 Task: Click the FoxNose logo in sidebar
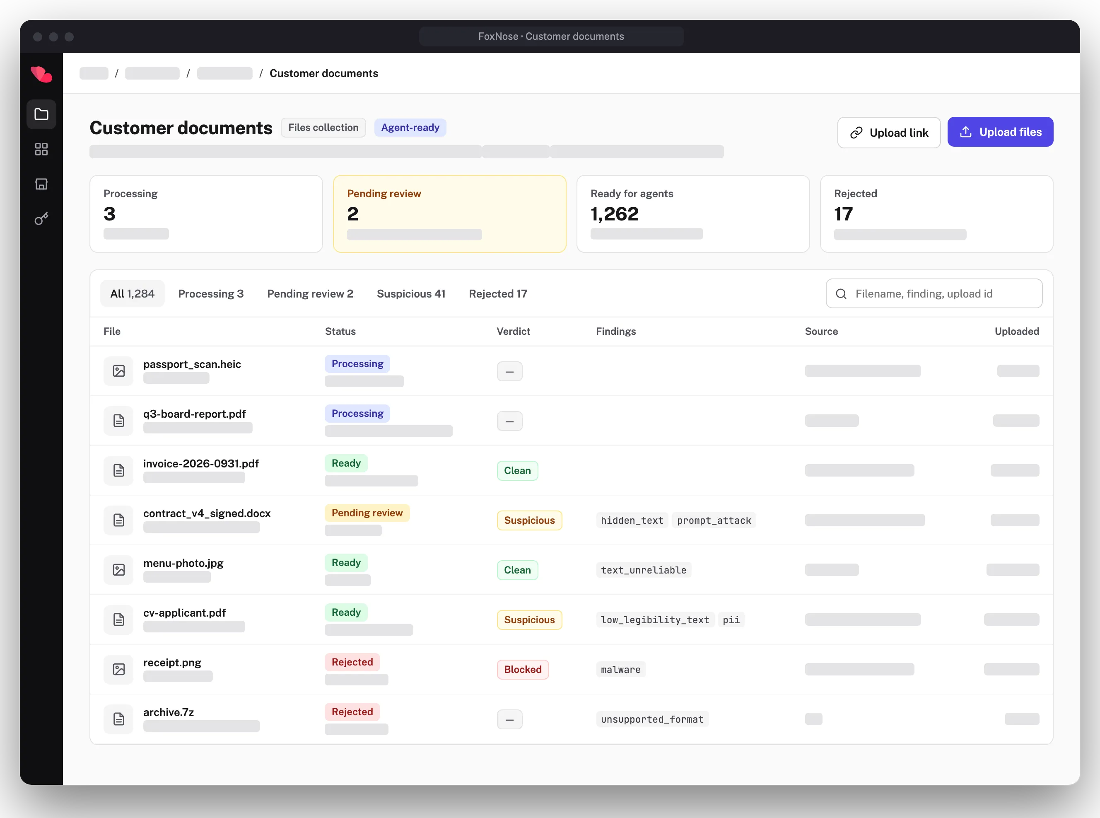pos(41,74)
